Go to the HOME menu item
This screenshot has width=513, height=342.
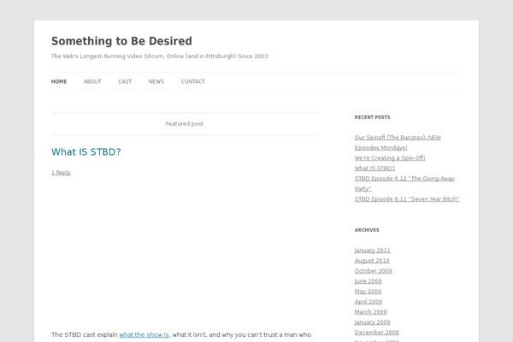coord(59,81)
